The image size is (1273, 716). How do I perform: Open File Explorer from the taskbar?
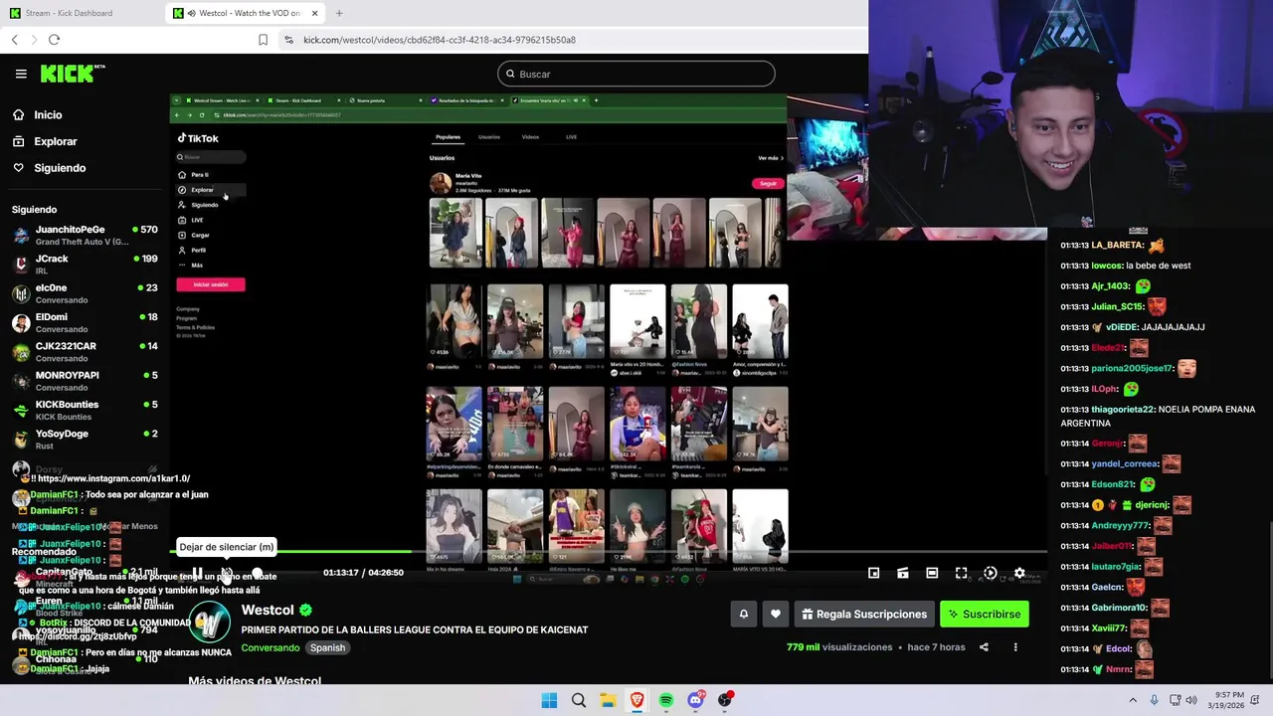click(x=608, y=700)
